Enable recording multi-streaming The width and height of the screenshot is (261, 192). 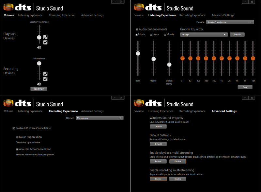(158, 179)
